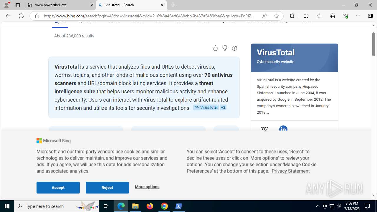Close the virustotal - Search tab

pos(162,5)
